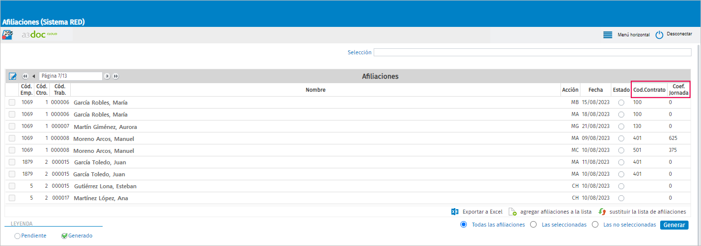701x246 pixels.
Task: Go to first page of Afiliaciones
Action: [x=25, y=76]
